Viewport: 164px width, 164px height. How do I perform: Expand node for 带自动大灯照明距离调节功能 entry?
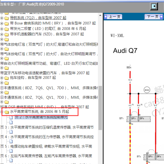(x=2, y=58)
